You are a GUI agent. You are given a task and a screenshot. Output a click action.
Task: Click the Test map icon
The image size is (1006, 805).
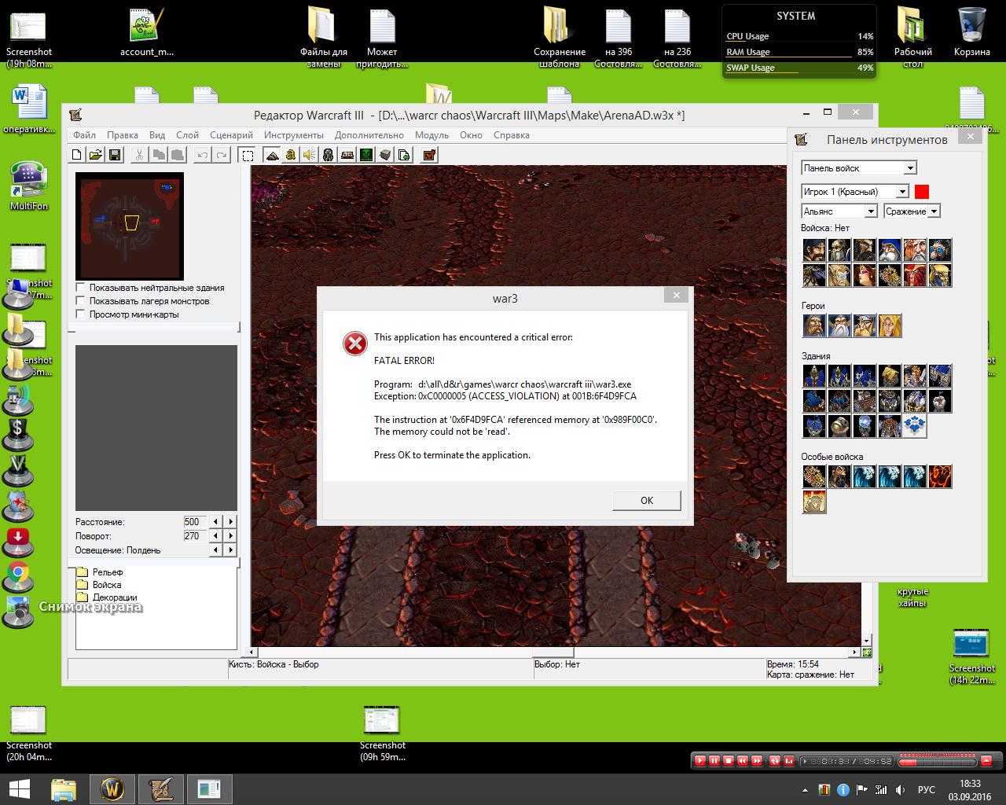coord(429,155)
